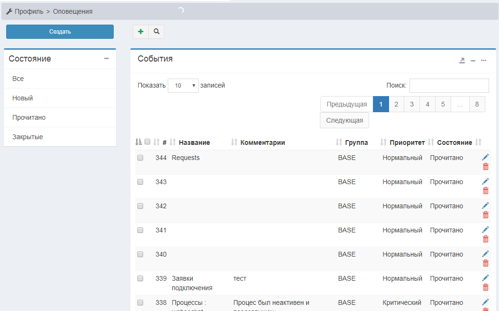The height and width of the screenshot is (311, 499).
Task: Click the Поиск search input field
Action: click(x=449, y=86)
